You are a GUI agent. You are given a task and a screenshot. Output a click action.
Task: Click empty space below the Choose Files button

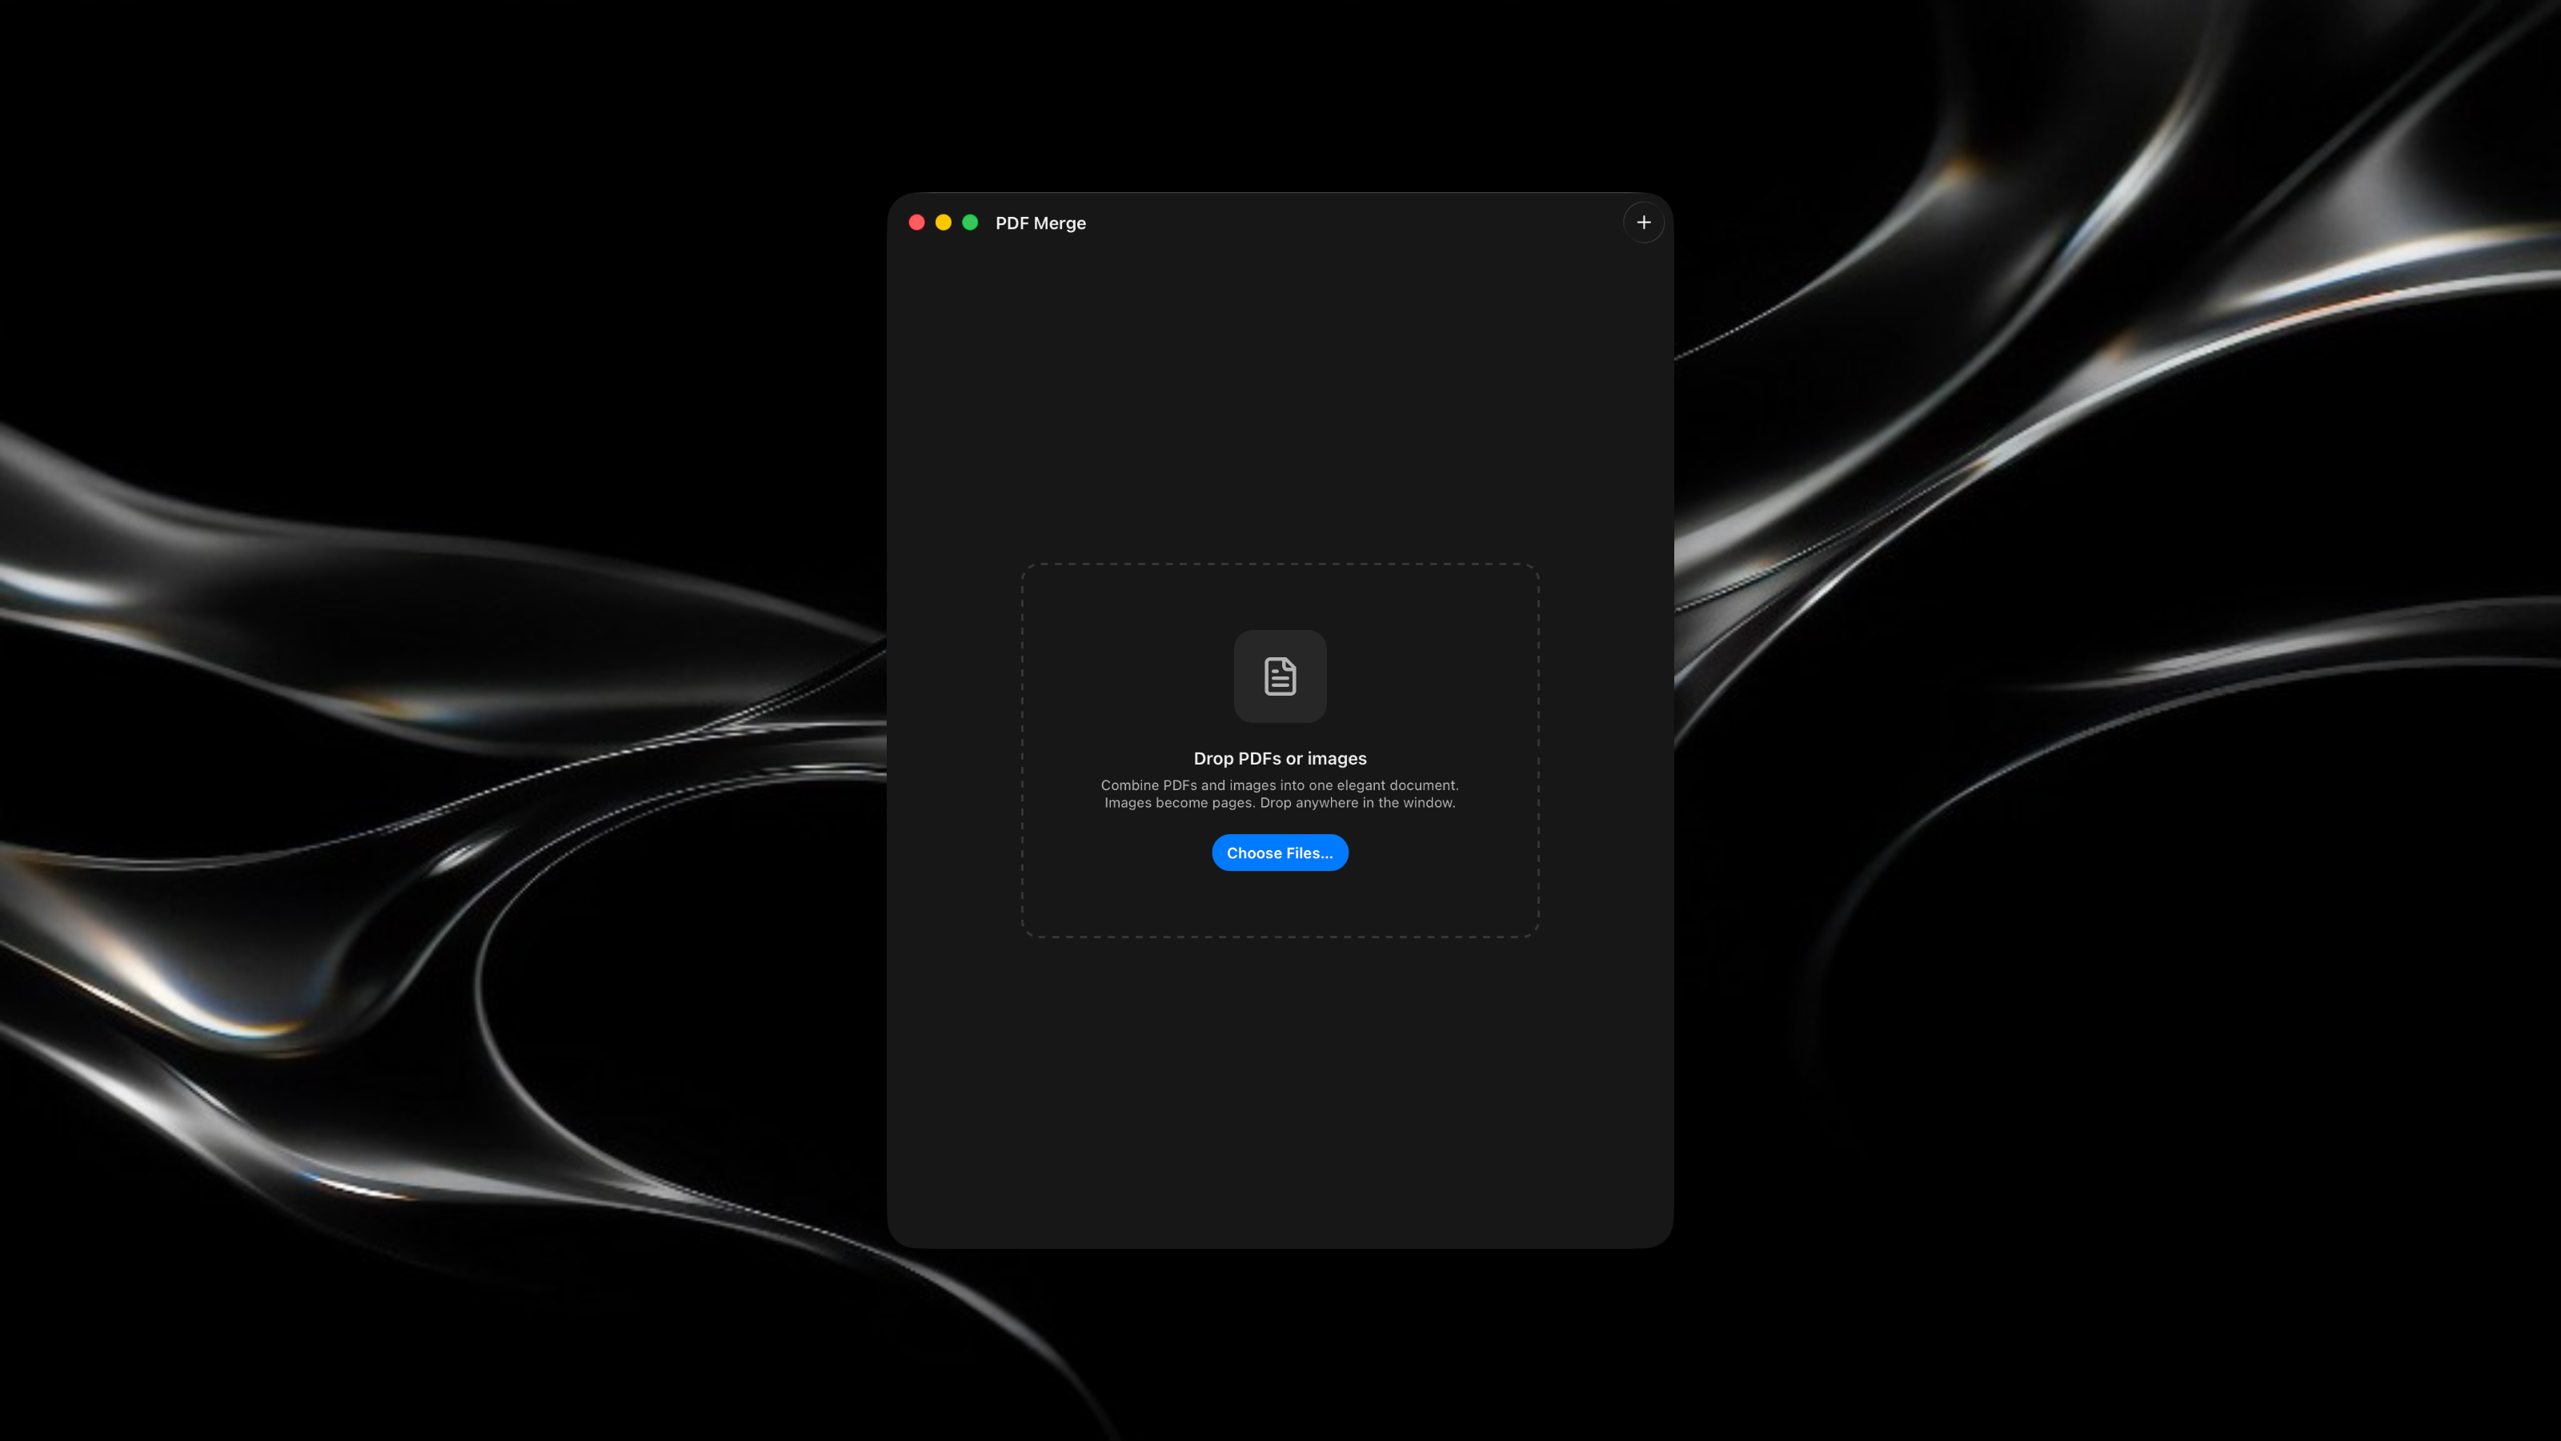pyautogui.click(x=1280, y=903)
